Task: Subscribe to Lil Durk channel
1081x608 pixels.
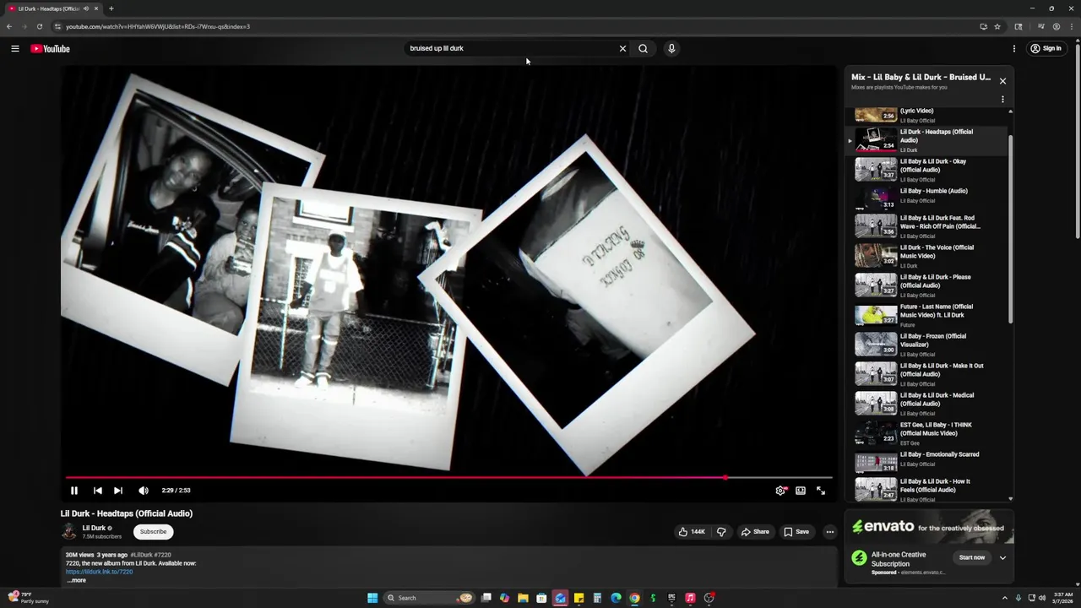Action: [153, 531]
